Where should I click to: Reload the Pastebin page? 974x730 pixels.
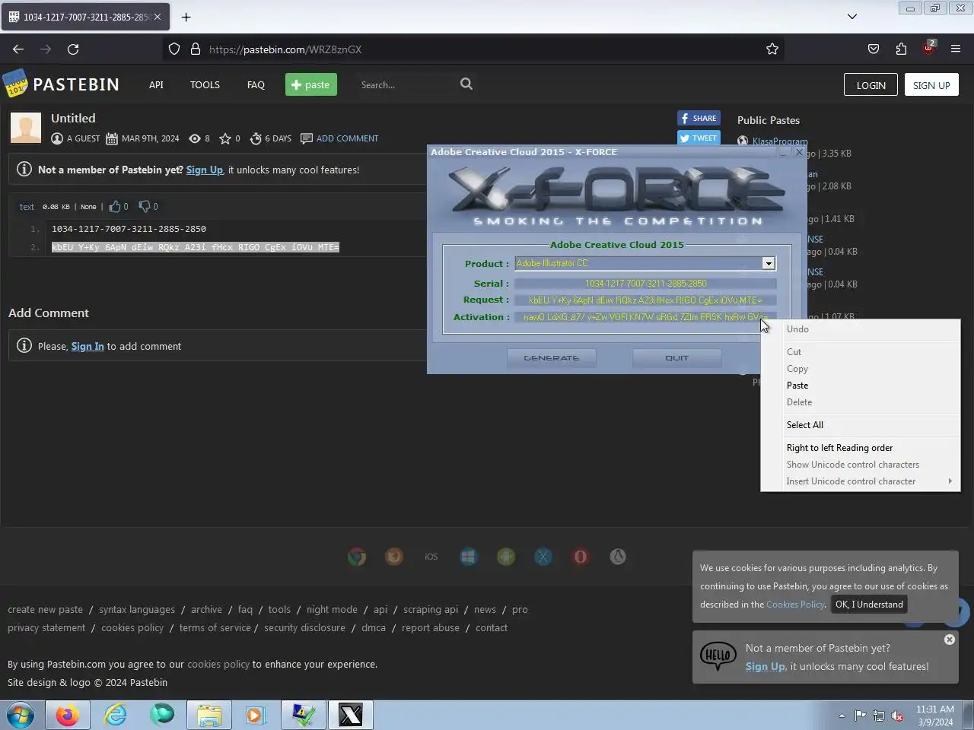tap(73, 49)
